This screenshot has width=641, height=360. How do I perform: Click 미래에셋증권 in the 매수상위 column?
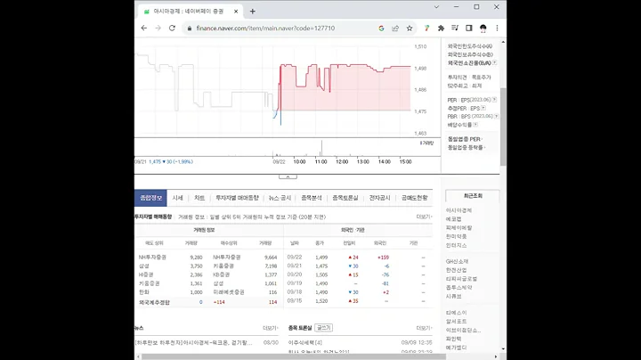[x=229, y=292]
